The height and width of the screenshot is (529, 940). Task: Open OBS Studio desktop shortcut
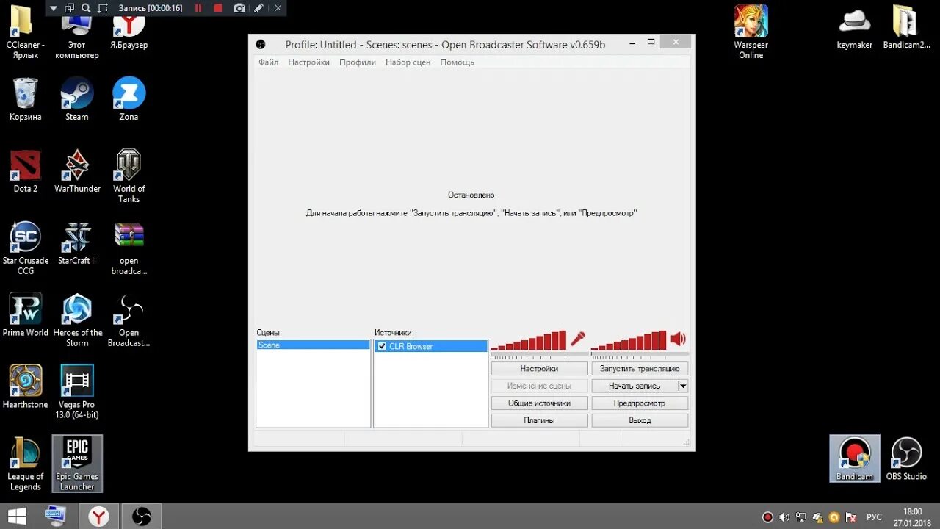point(906,458)
